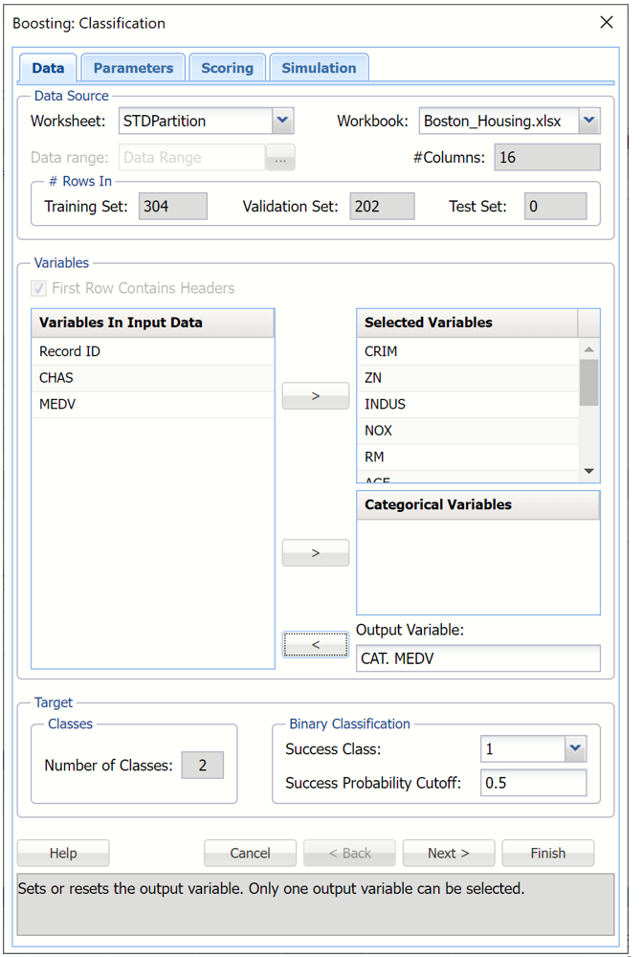The height and width of the screenshot is (957, 643).
Task: Open the Workbook dropdown
Action: tap(589, 121)
